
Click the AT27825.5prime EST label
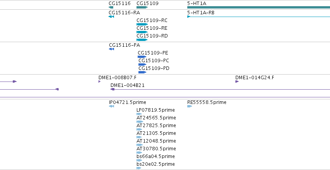coord(156,126)
